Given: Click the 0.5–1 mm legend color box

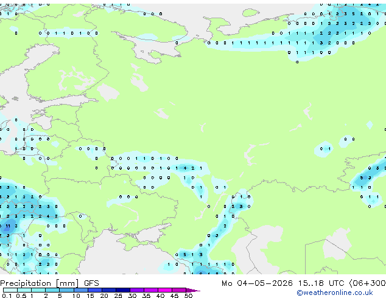Looking at the screenshot, I should (x=24, y=290).
